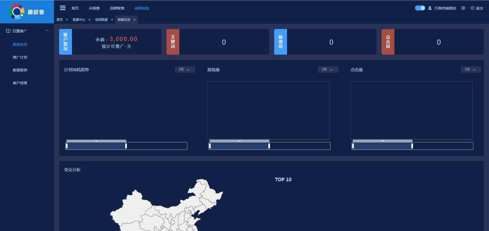Click the 点击量 chart zoom slider left handle

click(353, 146)
